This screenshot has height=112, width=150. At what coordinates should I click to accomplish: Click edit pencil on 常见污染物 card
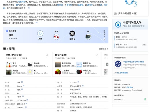[x=97, y=55]
